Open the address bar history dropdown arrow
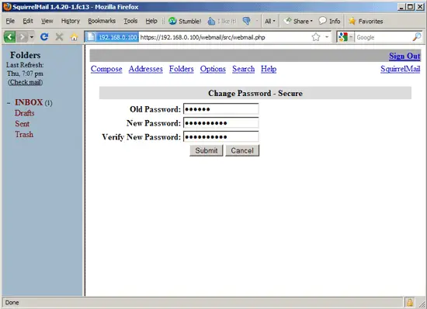Image resolution: width=427 pixels, height=309 pixels. tap(327, 37)
